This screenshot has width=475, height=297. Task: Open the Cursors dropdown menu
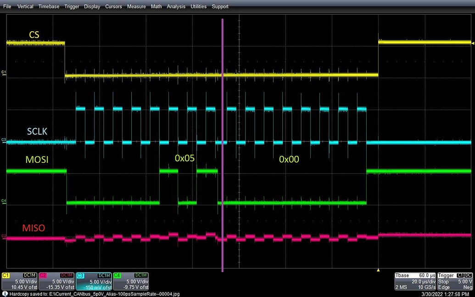pyautogui.click(x=113, y=6)
